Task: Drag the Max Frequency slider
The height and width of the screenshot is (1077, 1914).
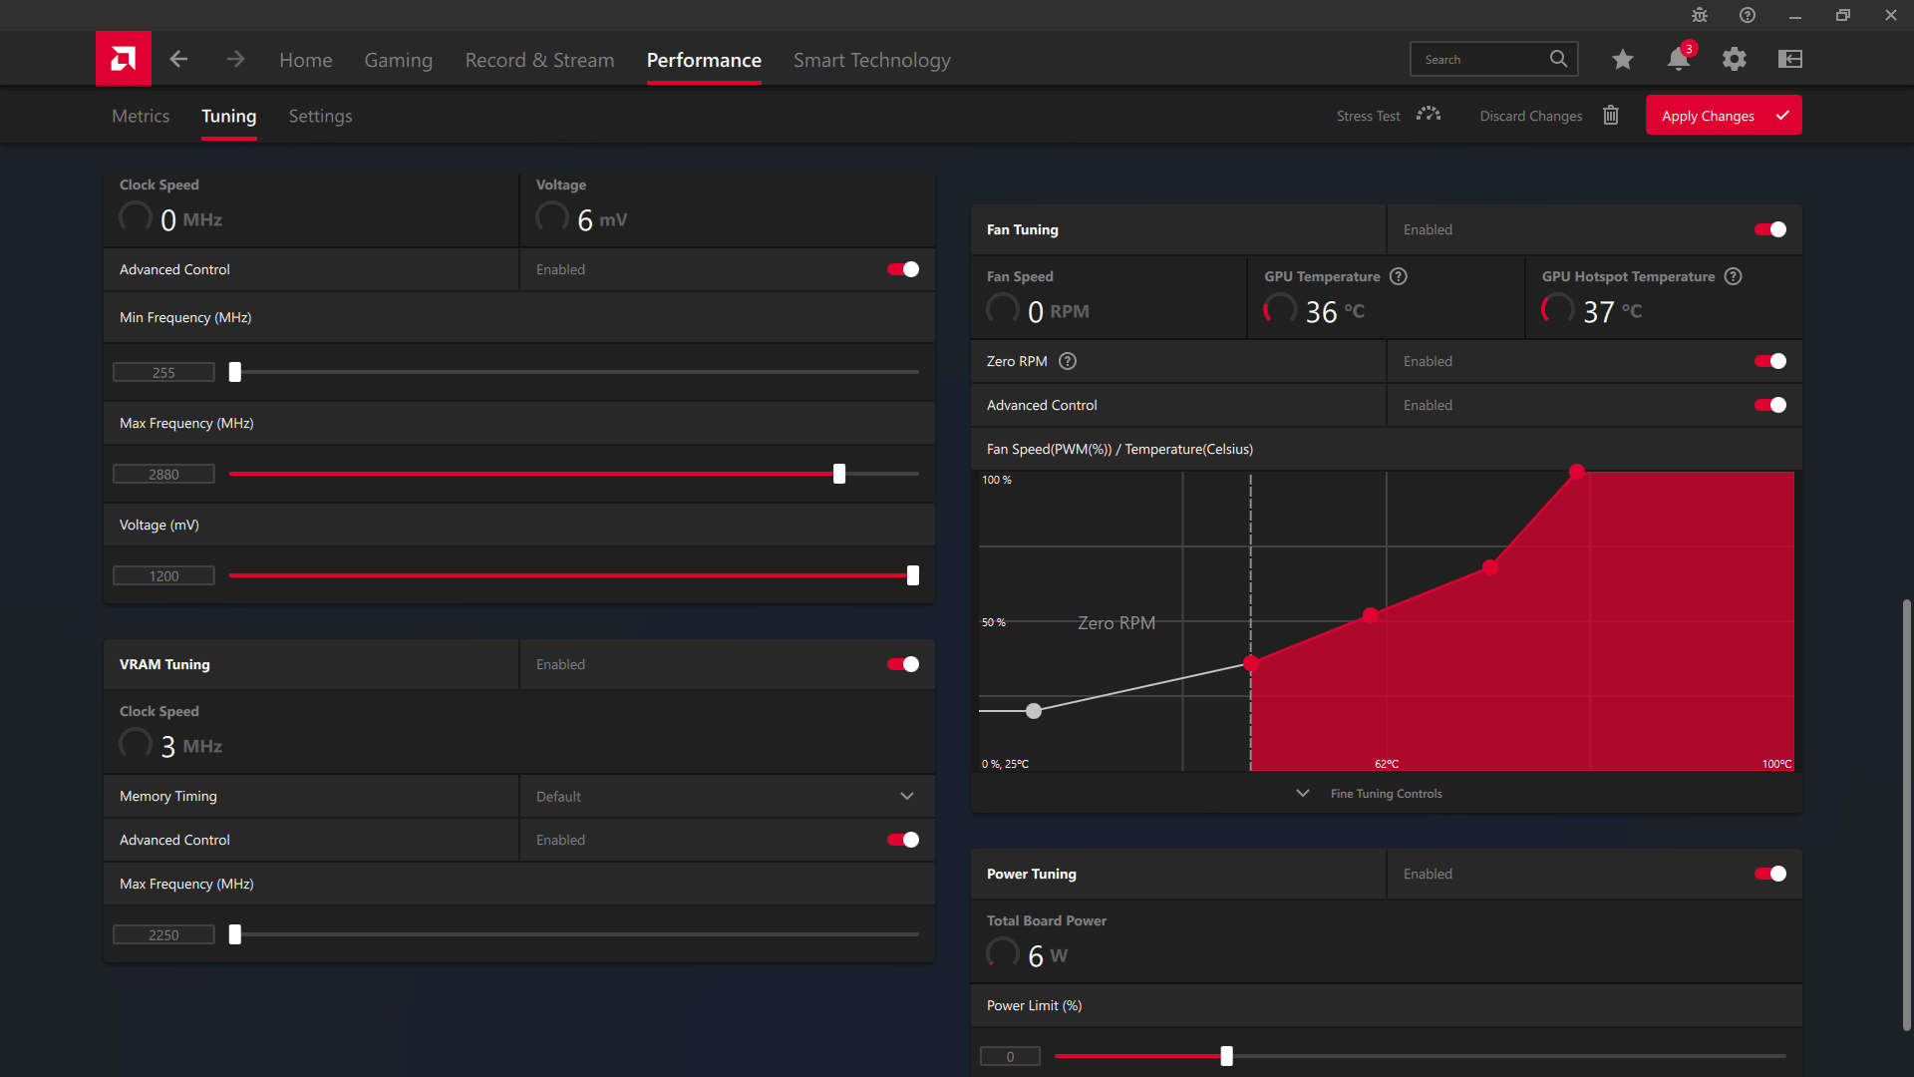Action: [838, 474]
